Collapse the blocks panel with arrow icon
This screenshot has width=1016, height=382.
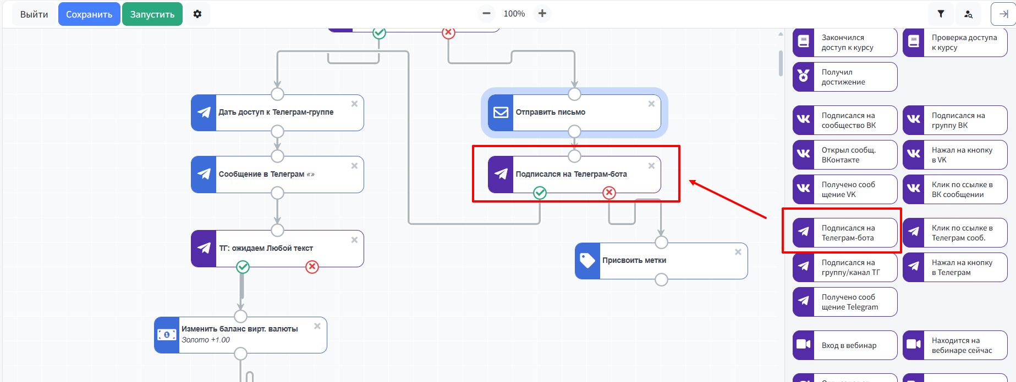click(1003, 14)
